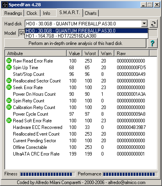The height and width of the screenshot is (186, 162).
Task: Switch to the Readings tab
Action: pyautogui.click(x=13, y=13)
